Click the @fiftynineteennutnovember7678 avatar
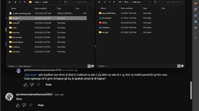The image size is (199, 111). point(19,71)
